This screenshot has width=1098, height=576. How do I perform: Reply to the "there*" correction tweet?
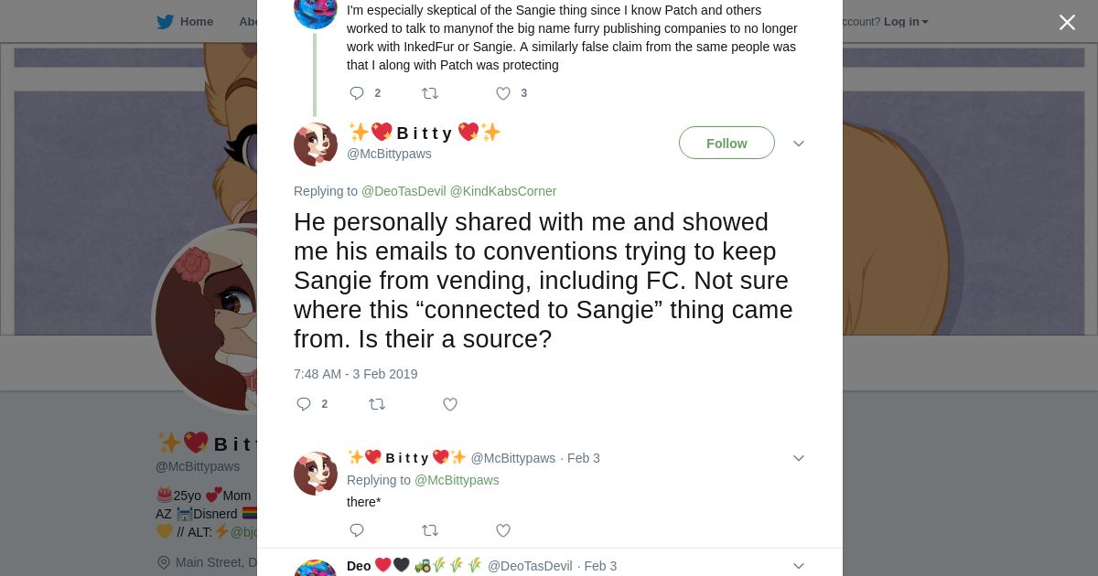point(357,530)
